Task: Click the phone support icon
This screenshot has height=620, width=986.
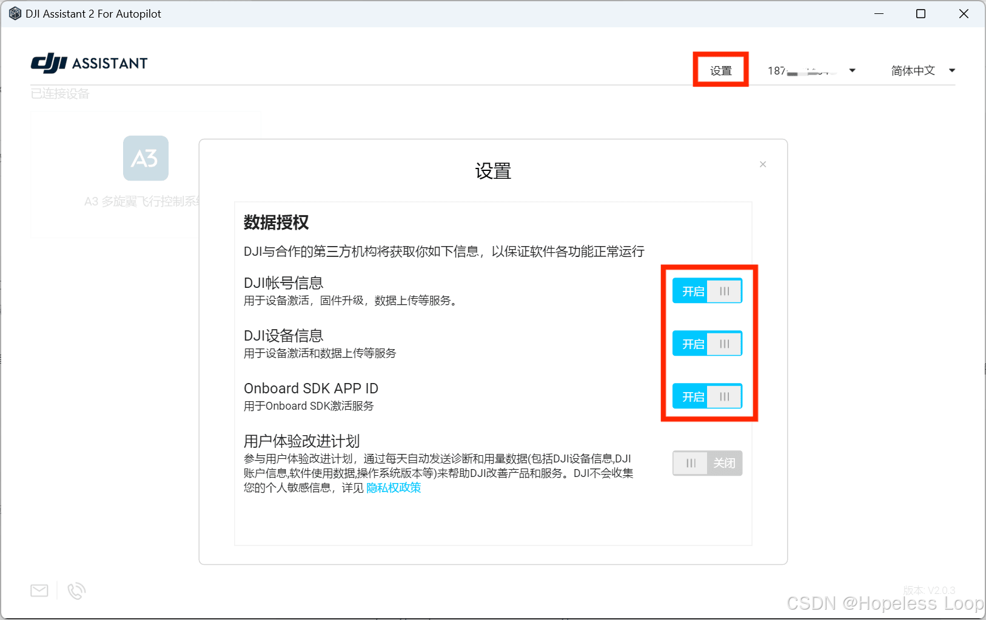Action: coord(76,591)
